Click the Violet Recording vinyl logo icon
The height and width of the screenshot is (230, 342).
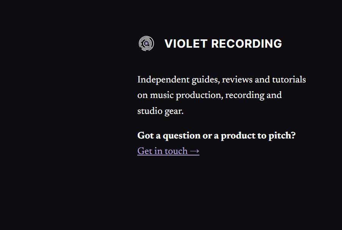pos(146,44)
